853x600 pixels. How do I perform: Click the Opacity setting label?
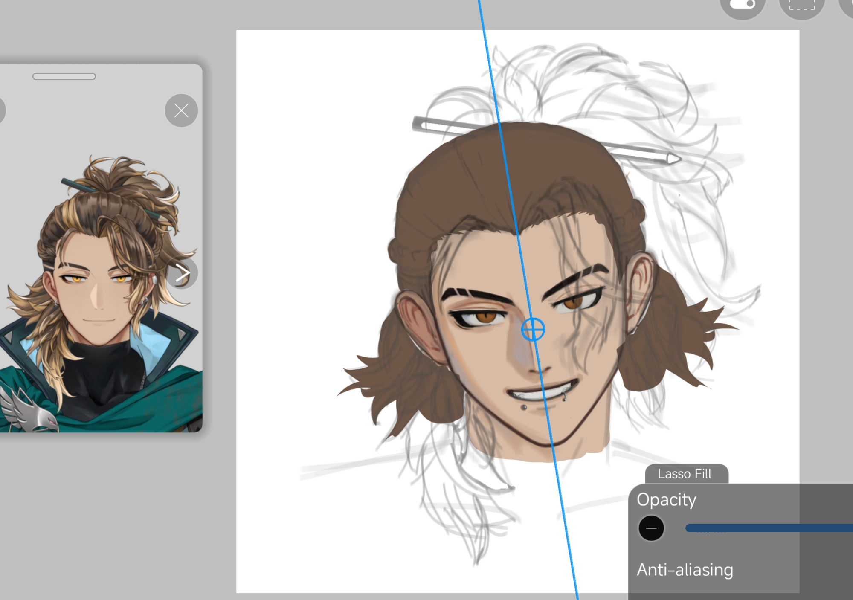coord(666,499)
